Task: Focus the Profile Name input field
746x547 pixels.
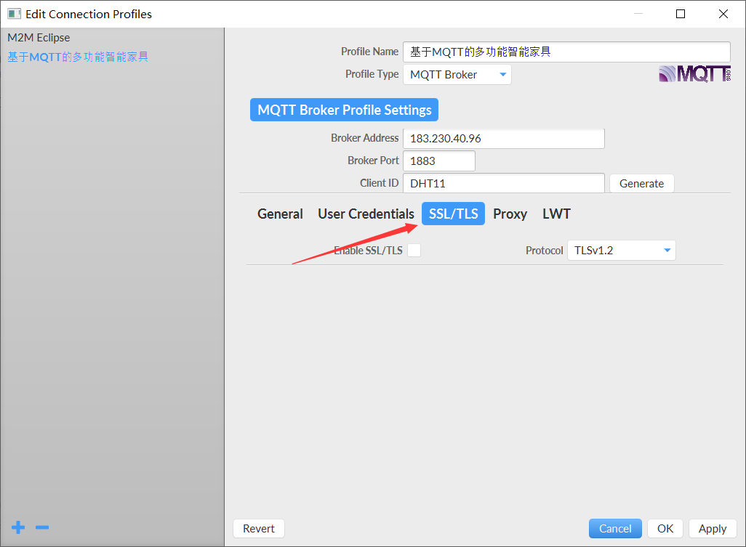Action: click(x=566, y=52)
